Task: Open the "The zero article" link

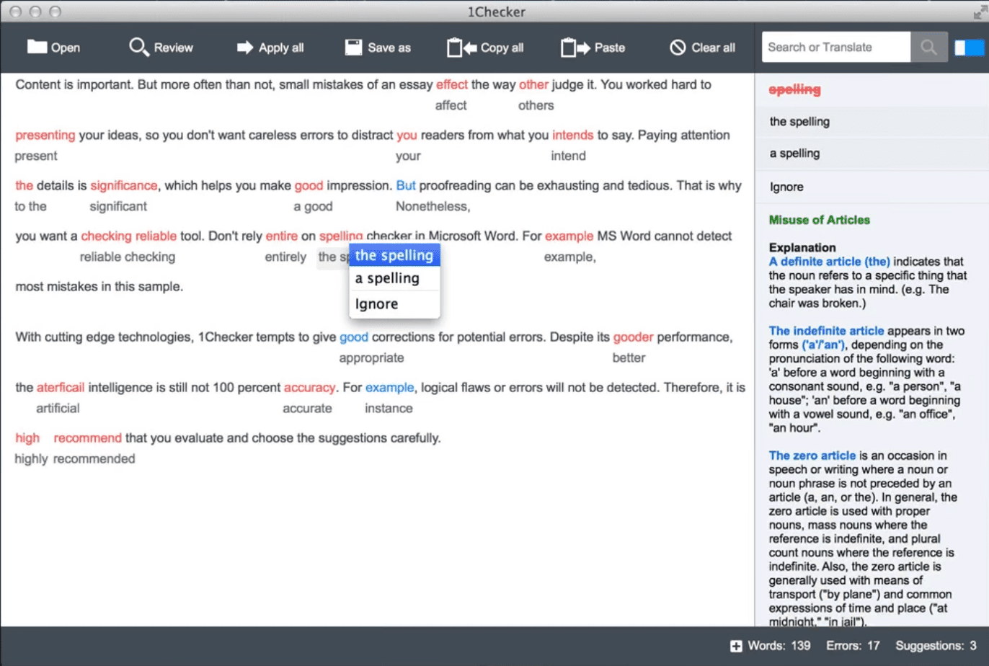Action: coord(812,456)
